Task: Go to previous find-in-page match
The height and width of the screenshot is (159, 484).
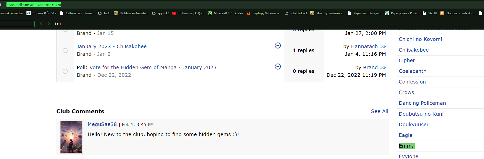Action: [41, 24]
